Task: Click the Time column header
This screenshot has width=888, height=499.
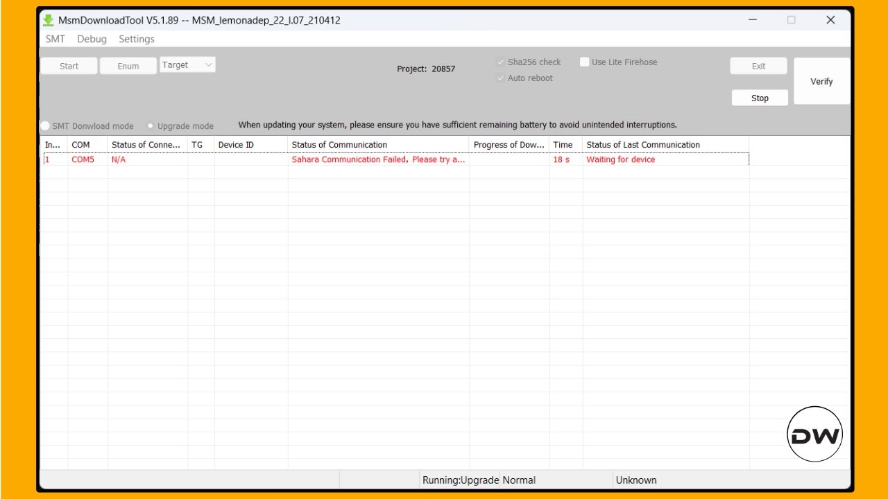Action: coord(565,144)
